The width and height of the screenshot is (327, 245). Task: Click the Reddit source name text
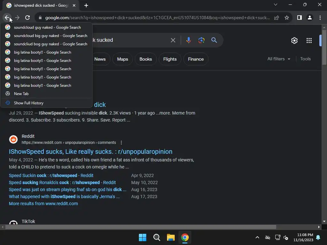[x=28, y=136]
